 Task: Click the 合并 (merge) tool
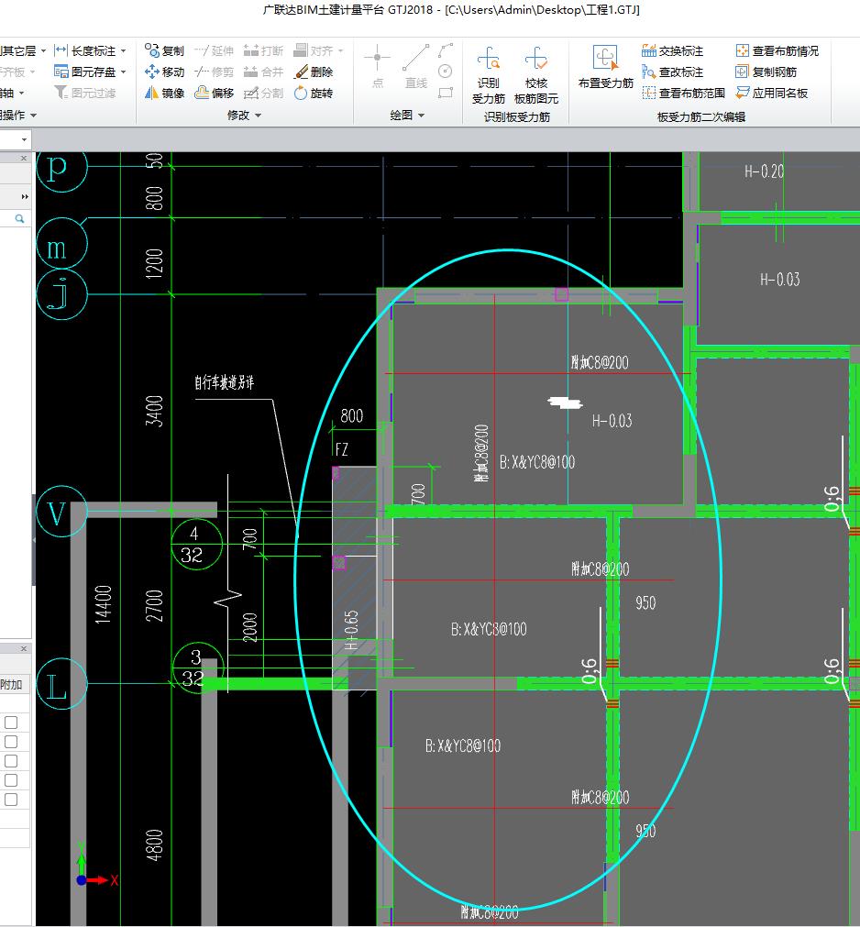pyautogui.click(x=264, y=72)
